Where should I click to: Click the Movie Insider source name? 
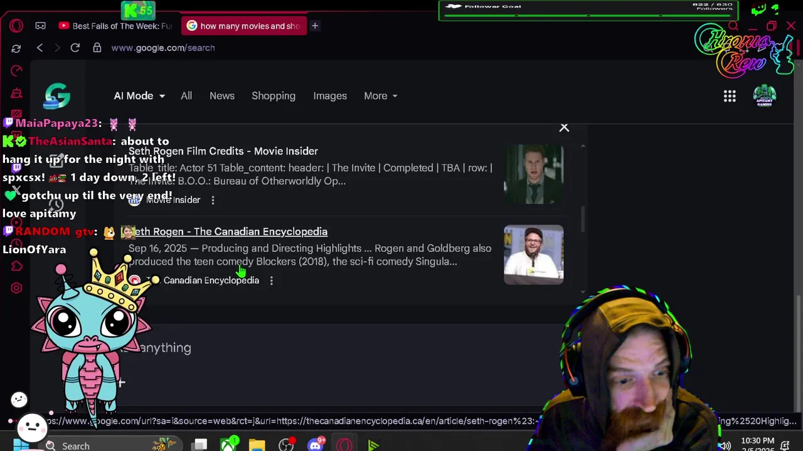[x=173, y=200]
